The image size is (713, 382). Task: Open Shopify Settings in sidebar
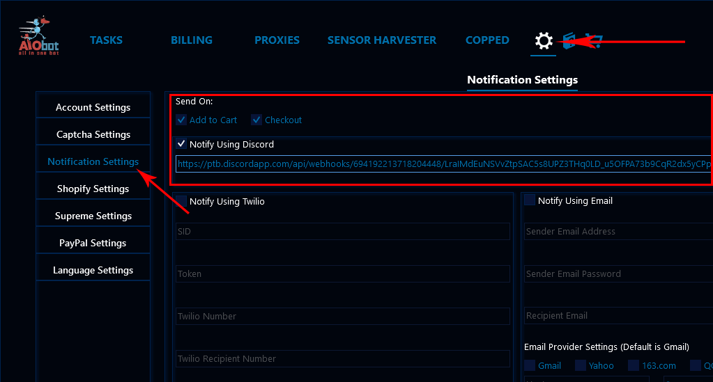(93, 189)
